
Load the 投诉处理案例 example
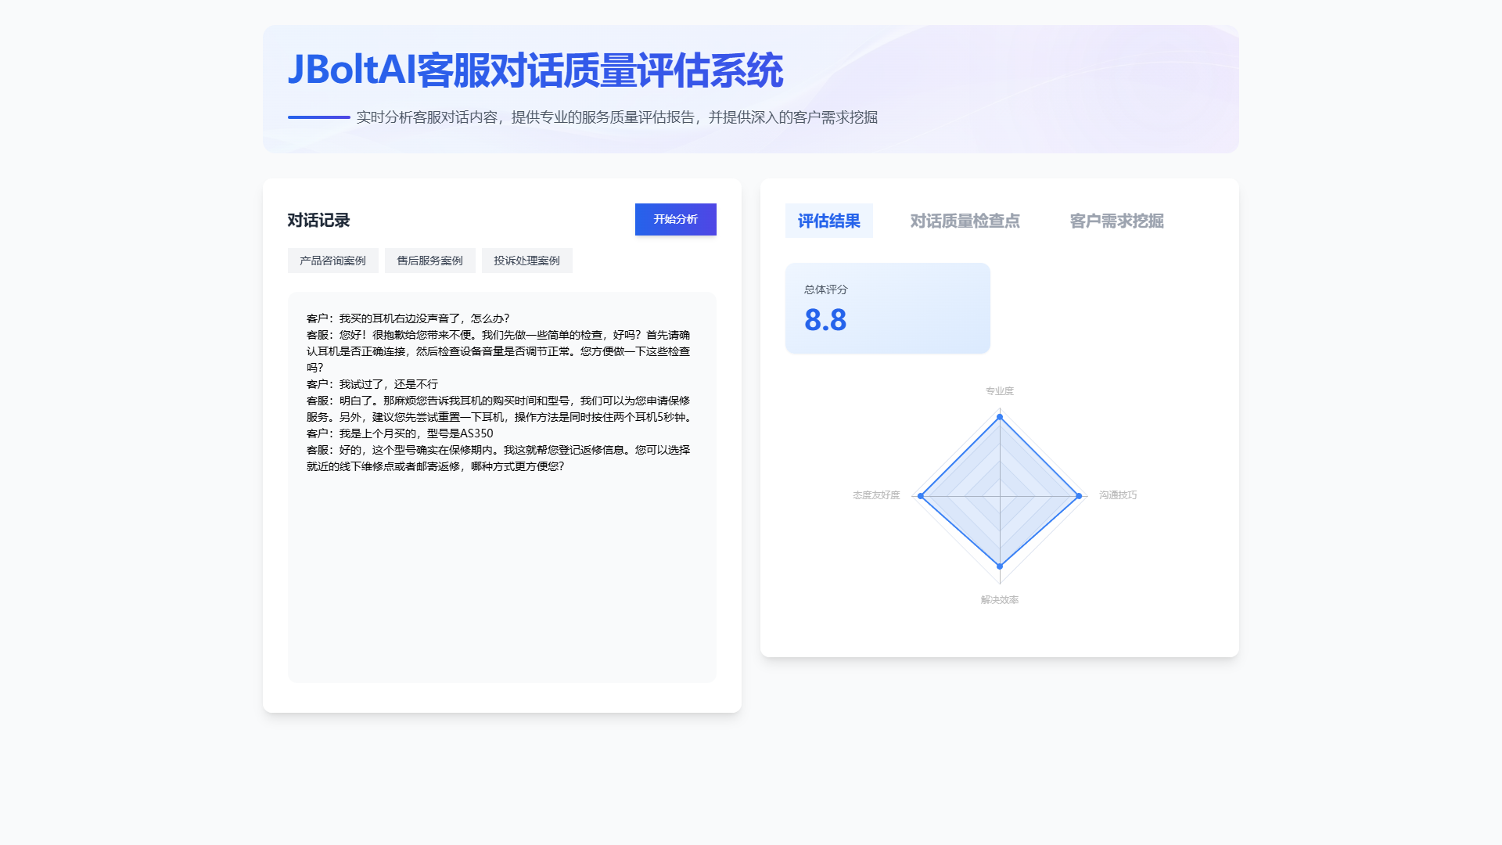click(x=526, y=261)
